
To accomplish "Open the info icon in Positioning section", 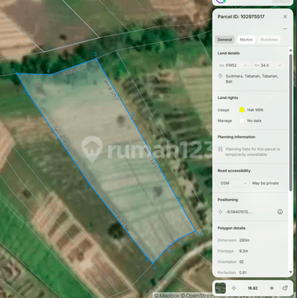I will click(280, 212).
